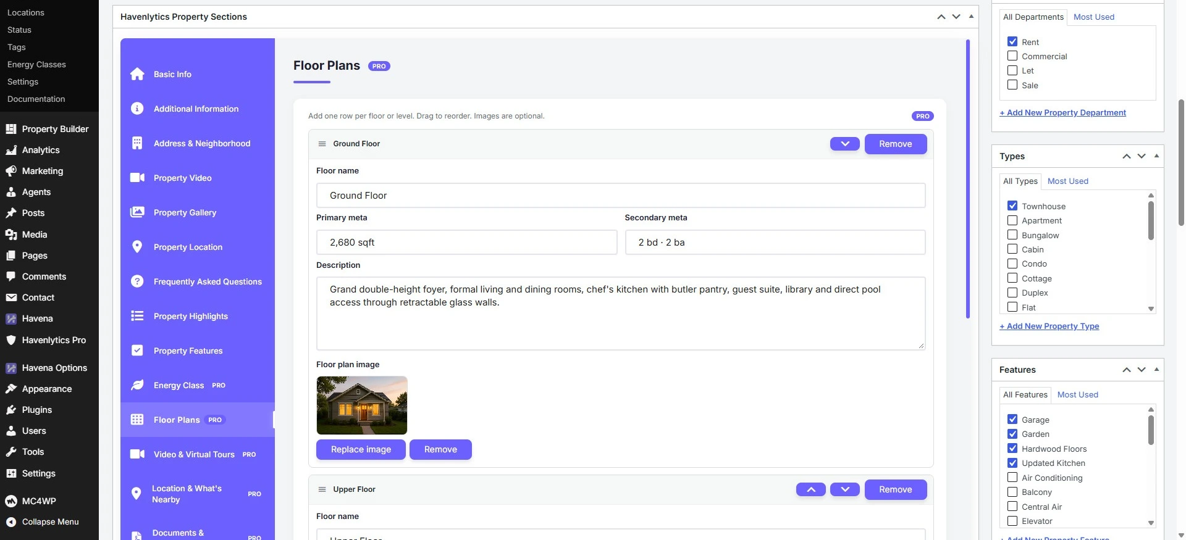Check the Commercial department checkbox
This screenshot has height=540, width=1186.
click(x=1012, y=56)
